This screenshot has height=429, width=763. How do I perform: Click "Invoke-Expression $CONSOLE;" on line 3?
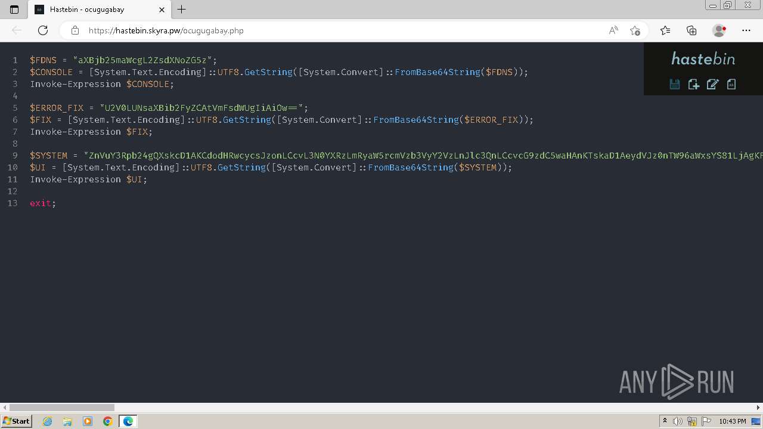click(102, 84)
